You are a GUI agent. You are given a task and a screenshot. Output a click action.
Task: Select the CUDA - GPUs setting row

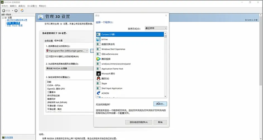70,85
